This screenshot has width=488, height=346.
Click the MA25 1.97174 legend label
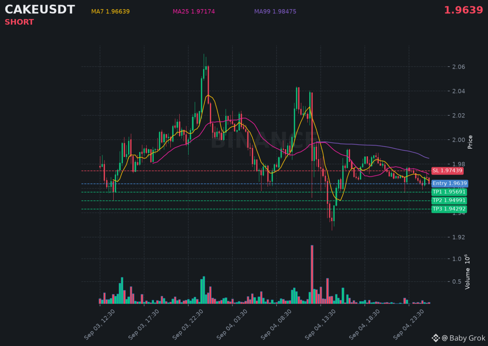click(194, 12)
